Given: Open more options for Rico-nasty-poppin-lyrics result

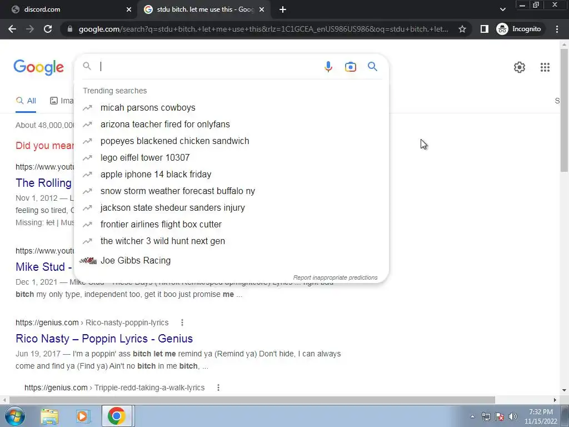Looking at the screenshot, I should (182, 323).
